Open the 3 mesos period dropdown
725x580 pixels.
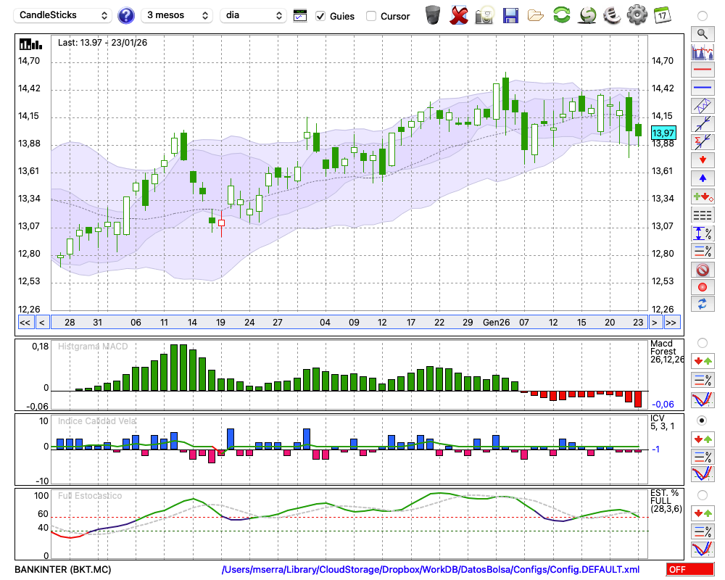(x=177, y=15)
